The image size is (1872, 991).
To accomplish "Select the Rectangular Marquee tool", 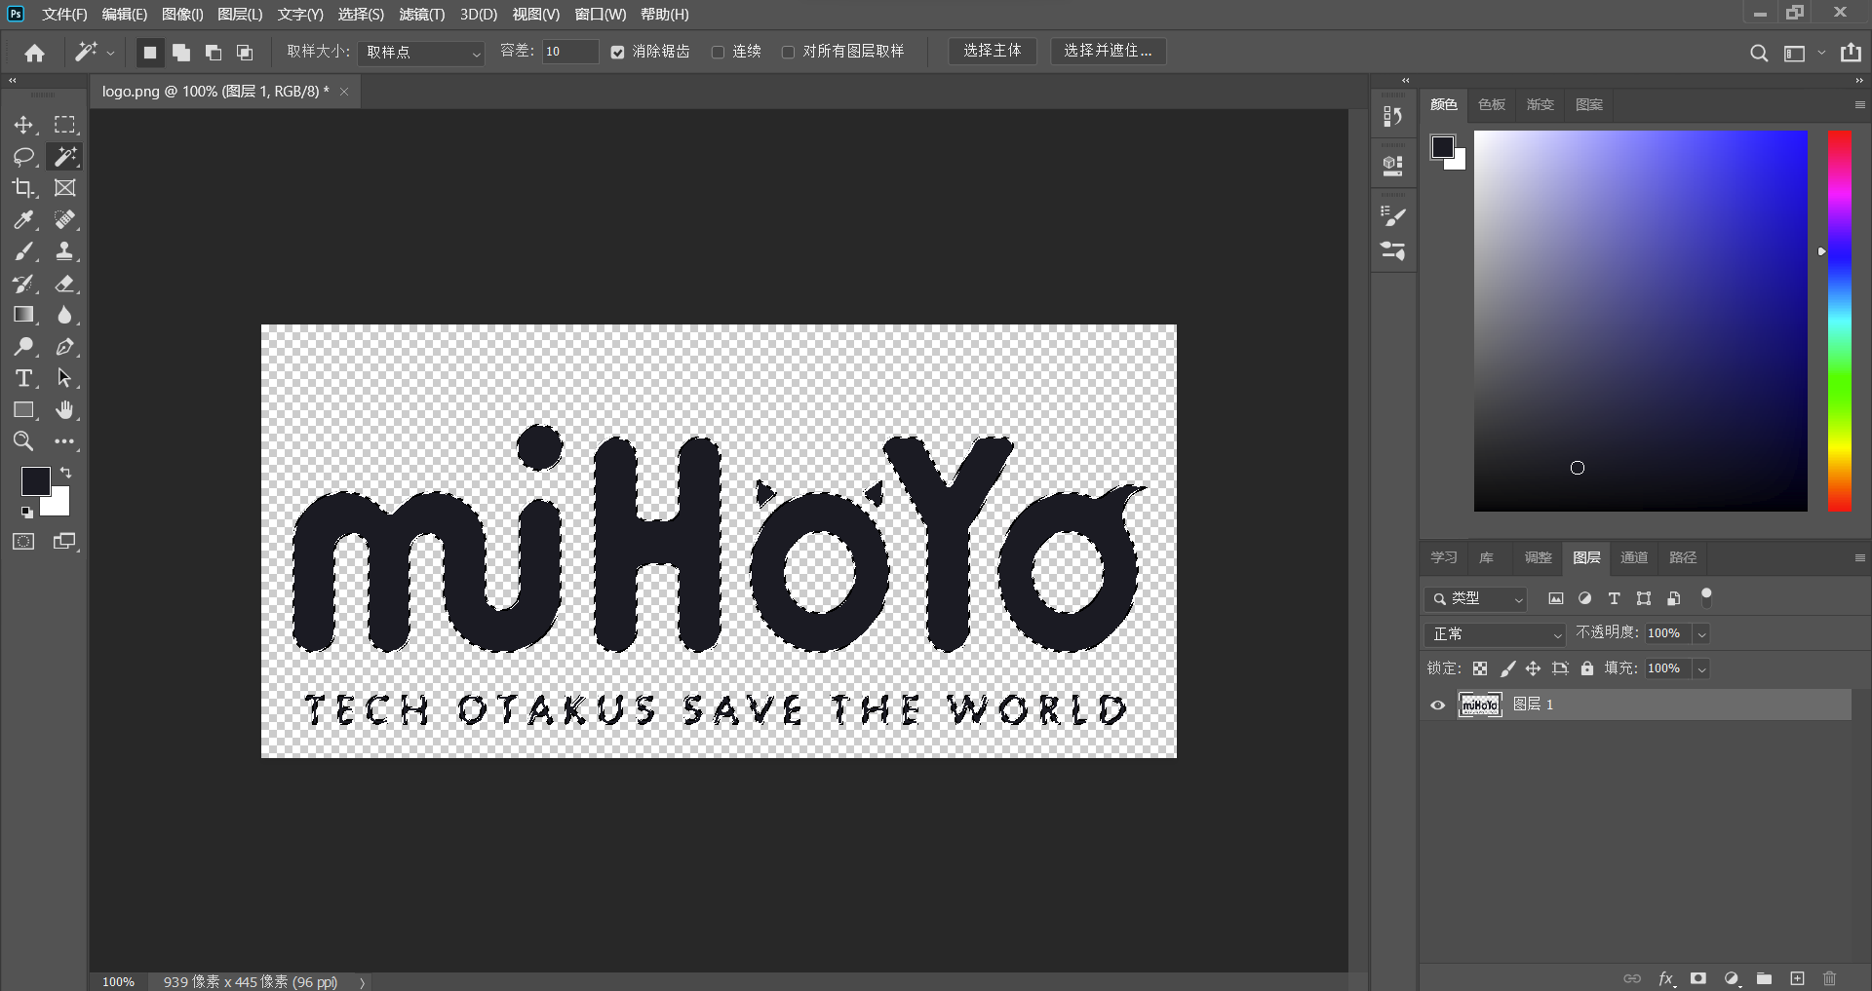I will click(x=65, y=125).
